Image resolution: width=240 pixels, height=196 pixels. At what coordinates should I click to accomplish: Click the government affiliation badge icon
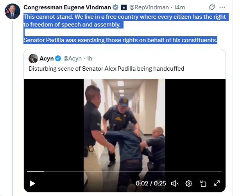124,7
